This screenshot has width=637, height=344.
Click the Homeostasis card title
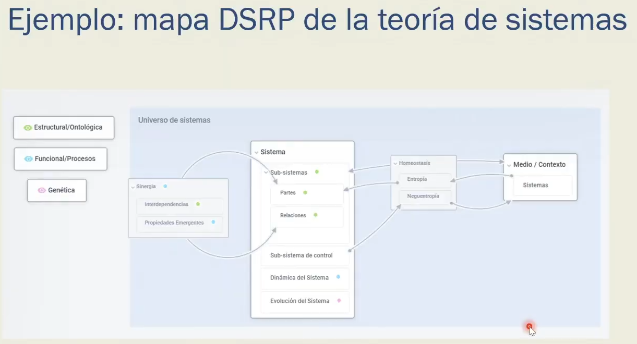[415, 164]
